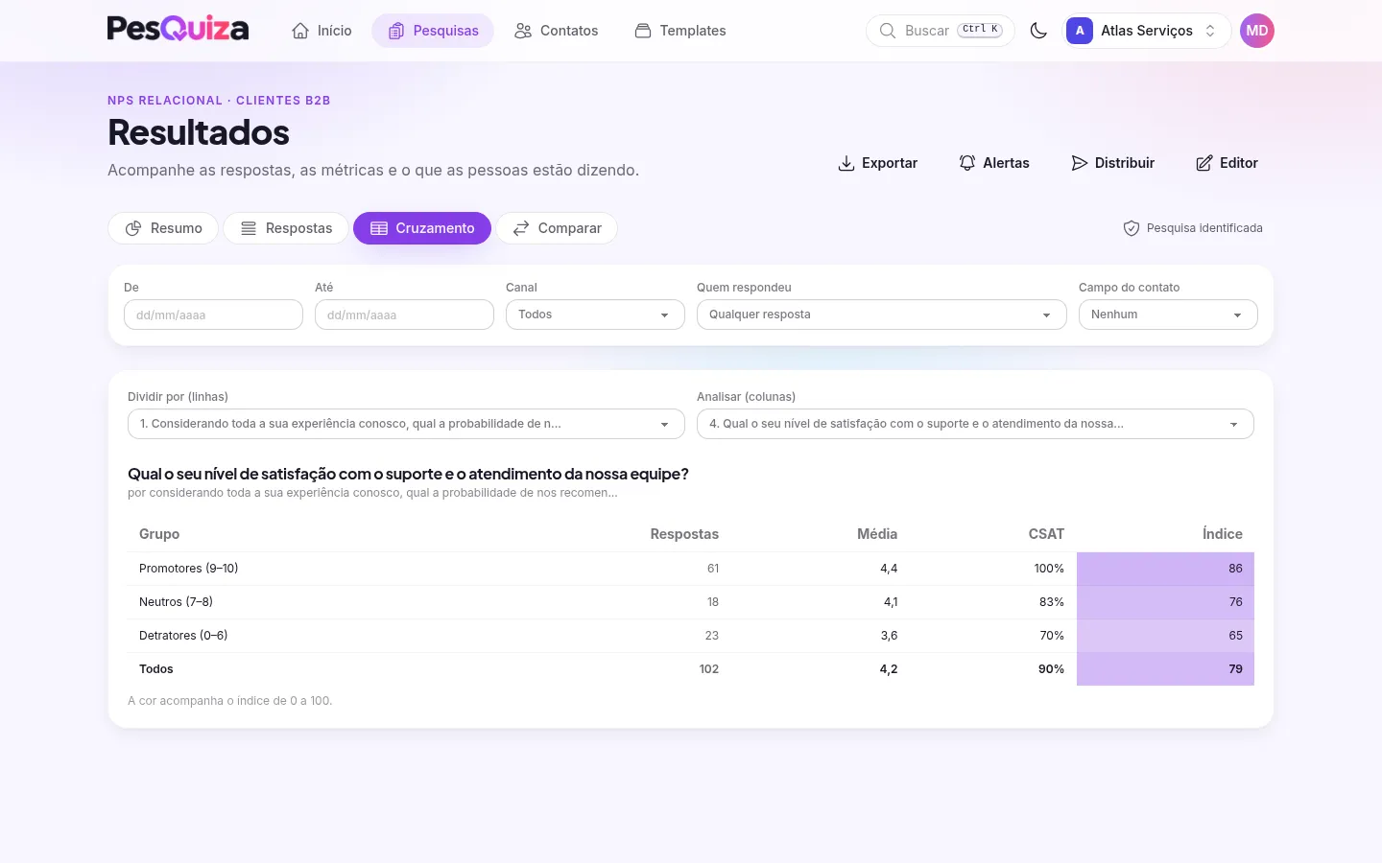Image resolution: width=1382 pixels, height=863 pixels.
Task: Click the Todos total row label
Action: (156, 669)
